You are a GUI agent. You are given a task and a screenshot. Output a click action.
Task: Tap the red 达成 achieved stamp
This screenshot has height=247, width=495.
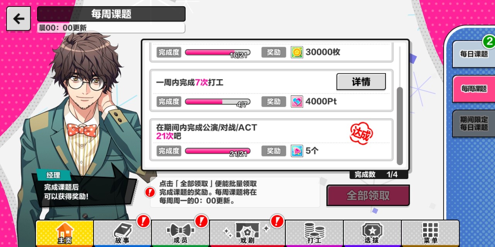tap(362, 134)
